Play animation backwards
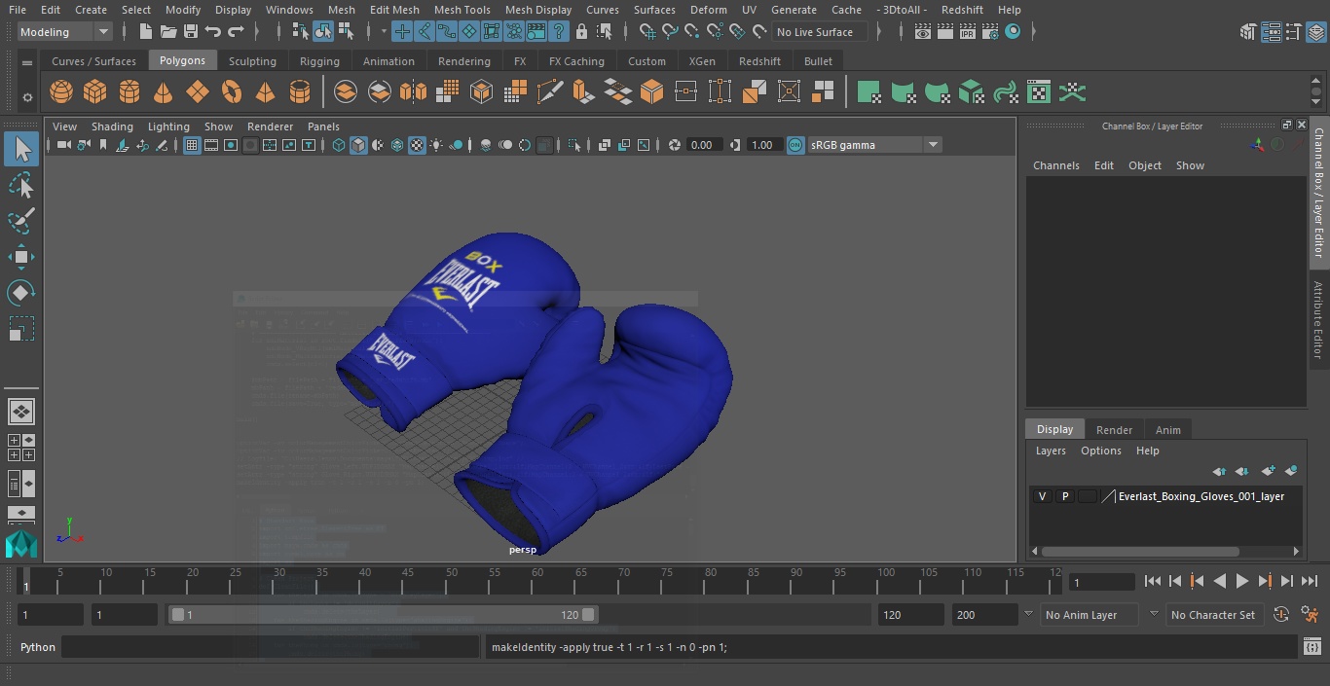The height and width of the screenshot is (686, 1330). coord(1219,581)
